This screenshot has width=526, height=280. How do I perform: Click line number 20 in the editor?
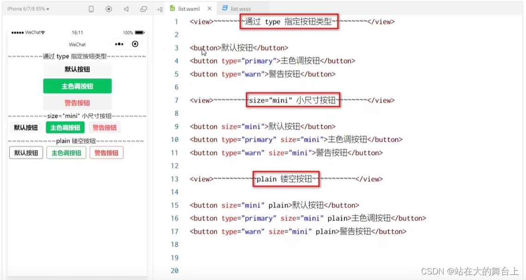pyautogui.click(x=174, y=271)
